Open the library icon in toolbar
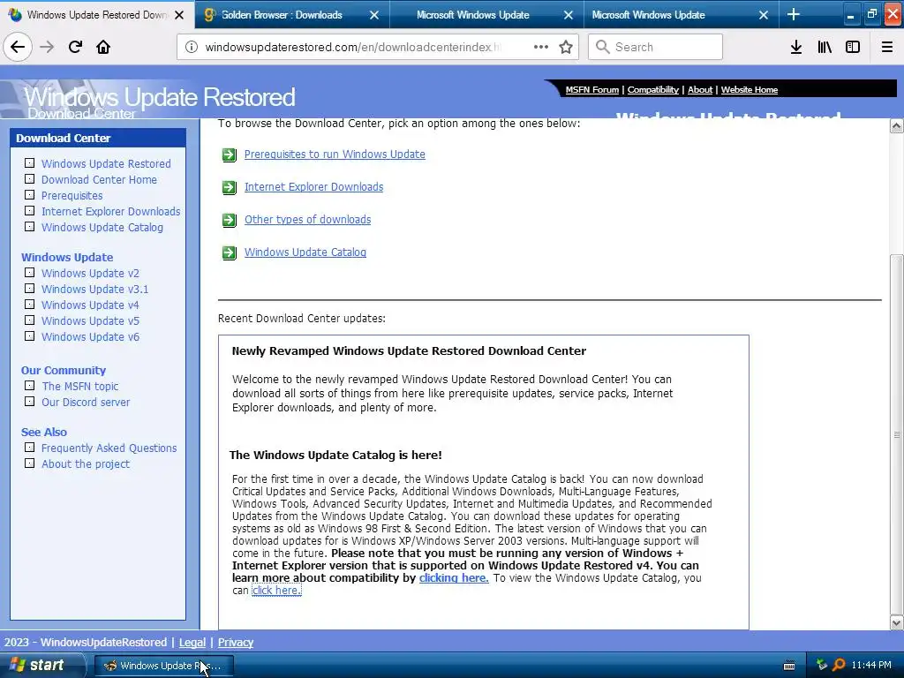The width and height of the screenshot is (904, 678). point(825,48)
